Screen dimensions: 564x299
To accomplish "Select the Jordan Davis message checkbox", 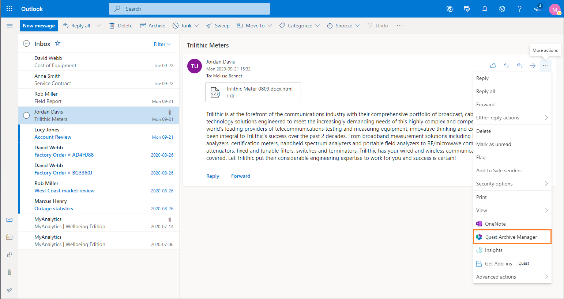I will click(26, 115).
